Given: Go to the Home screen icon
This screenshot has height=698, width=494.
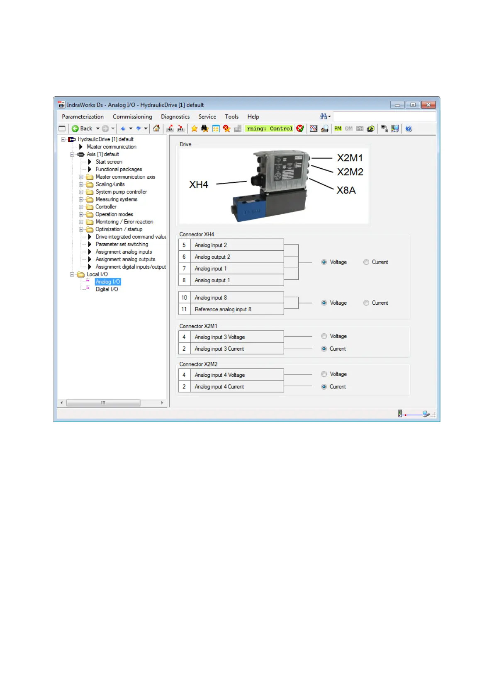Looking at the screenshot, I should (x=156, y=128).
